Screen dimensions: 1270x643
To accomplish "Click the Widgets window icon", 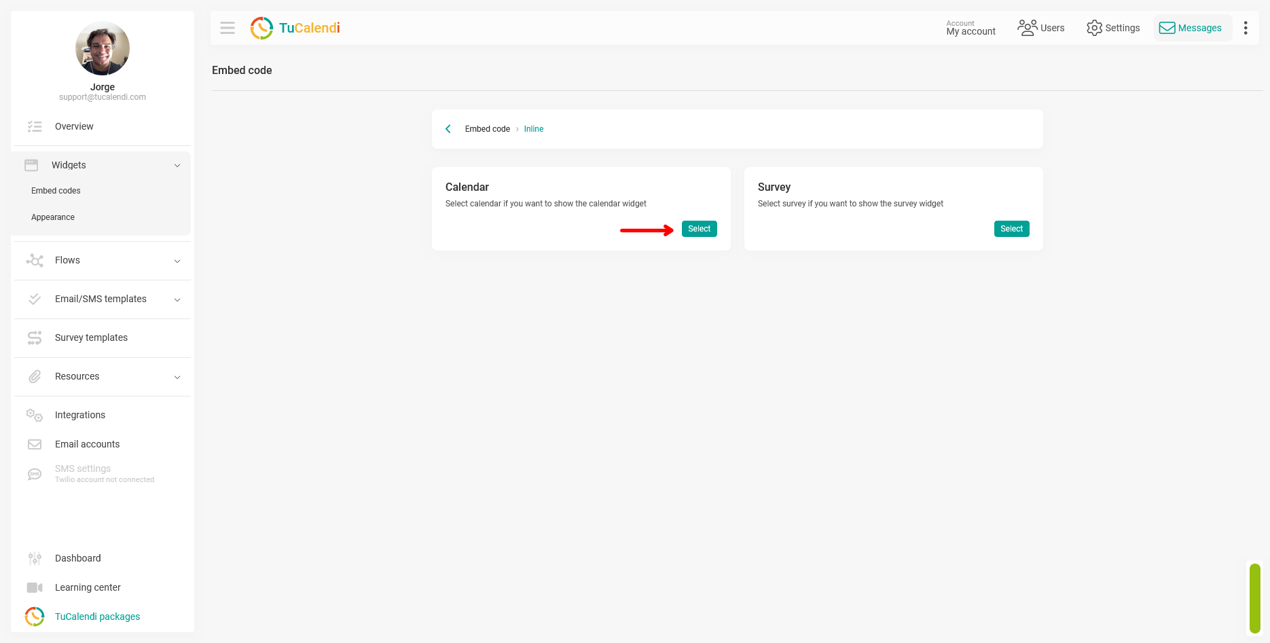I will click(31, 165).
